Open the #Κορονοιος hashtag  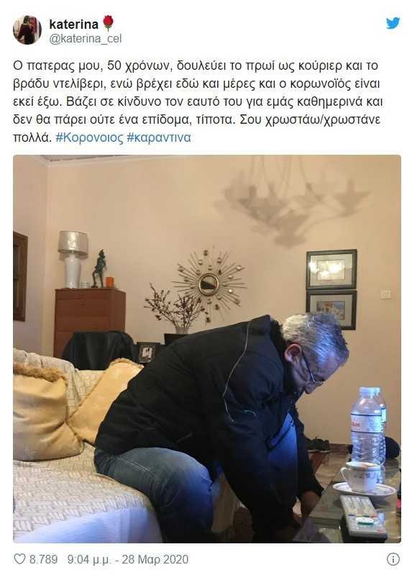(89, 137)
